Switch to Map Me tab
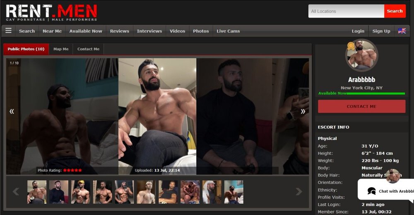Screen dimensions: 414x215 [61, 49]
